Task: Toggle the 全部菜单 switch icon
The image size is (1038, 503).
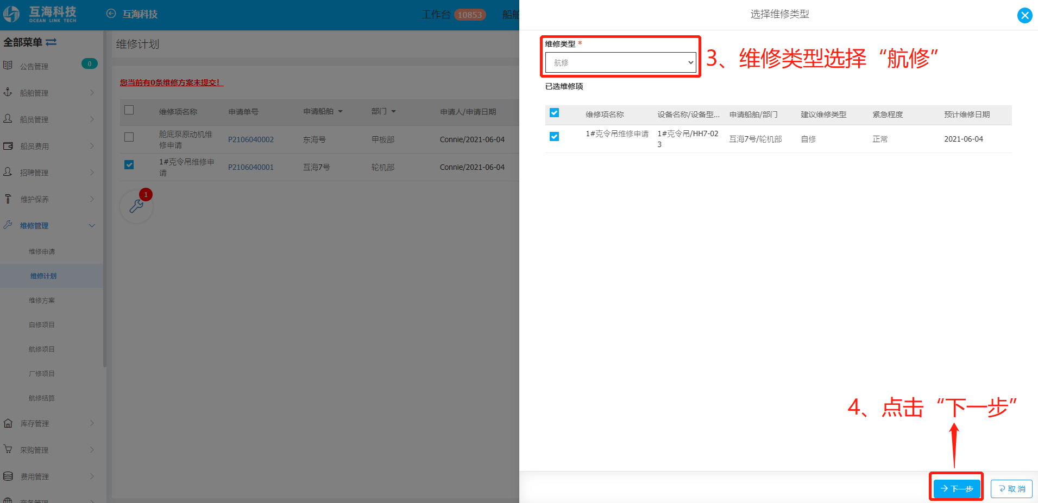Action: (x=51, y=42)
